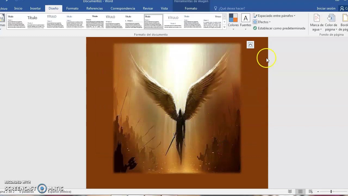This screenshot has width=348, height=196.
Task: Open the Correspondencia tab
Action: [x=123, y=8]
